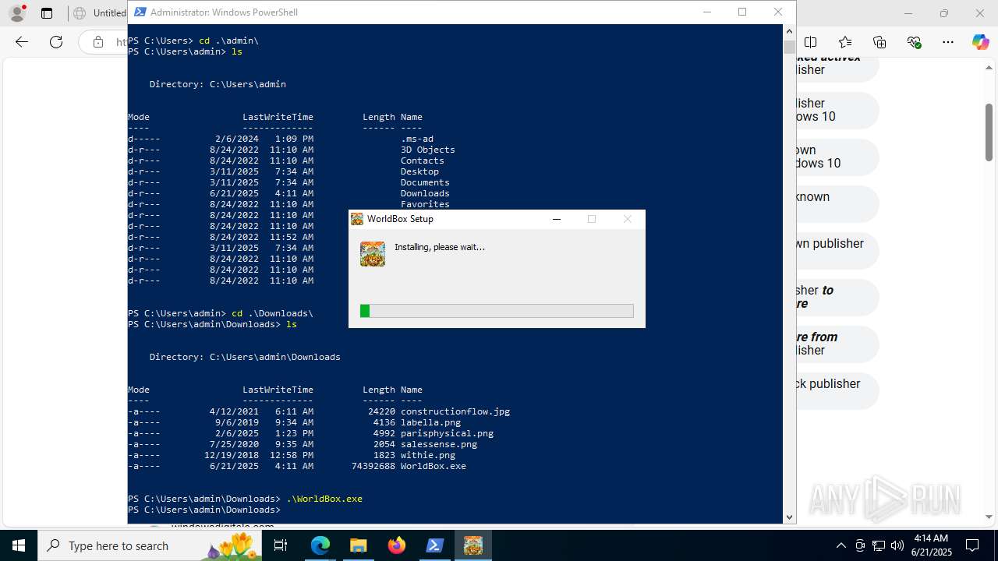Click the 74392688 file length value
Viewport: 998px width, 561px height.
point(373,466)
